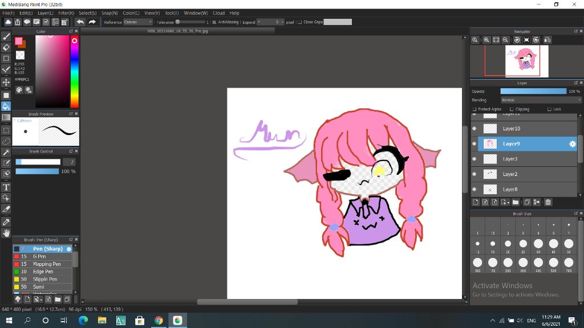Viewport: 584px width, 328px height.
Task: Click the brush size value field showing 7
Action: pyautogui.click(x=69, y=162)
